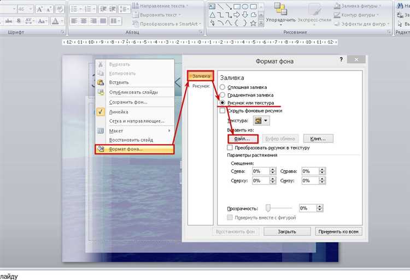Apply the font color (A) icon
Image resolution: width=410 pixels, height=280 pixels.
(55, 21)
